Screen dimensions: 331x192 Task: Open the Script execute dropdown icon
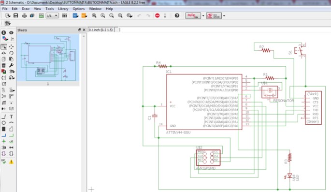tap(75, 15)
